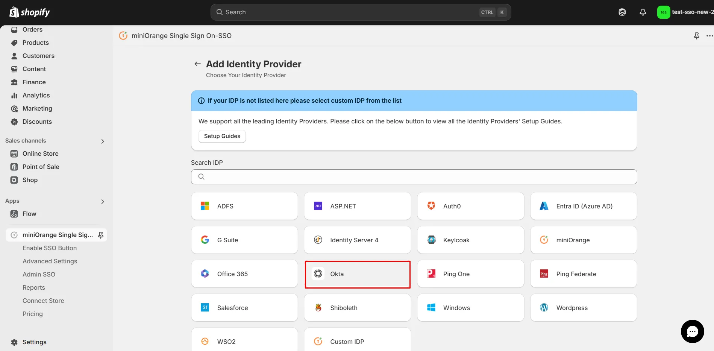This screenshot has height=351, width=714.
Task: Open the live chat bubble
Action: (692, 331)
